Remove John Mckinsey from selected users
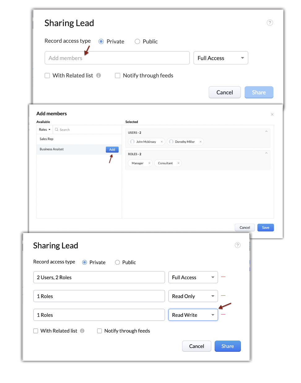The width and height of the screenshot is (301, 383). pos(162,142)
